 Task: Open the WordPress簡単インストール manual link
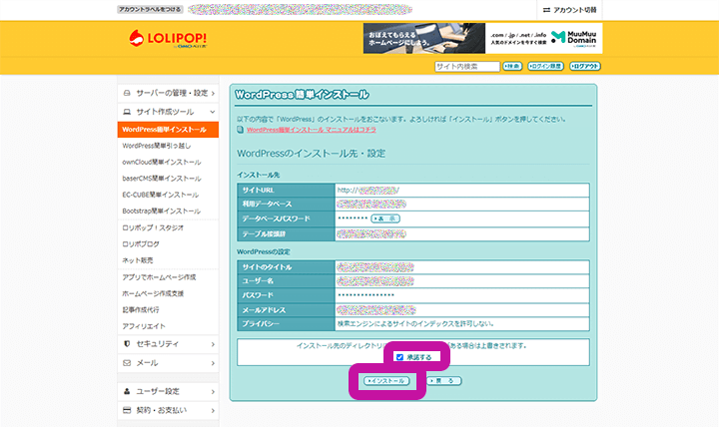click(310, 130)
